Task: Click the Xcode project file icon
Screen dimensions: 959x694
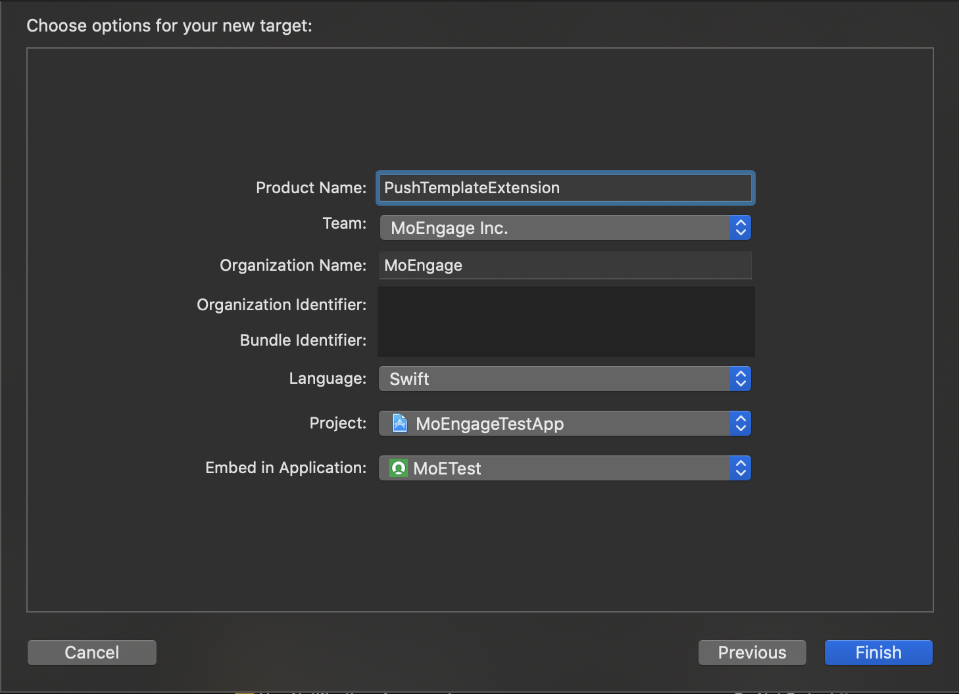Action: pos(399,423)
